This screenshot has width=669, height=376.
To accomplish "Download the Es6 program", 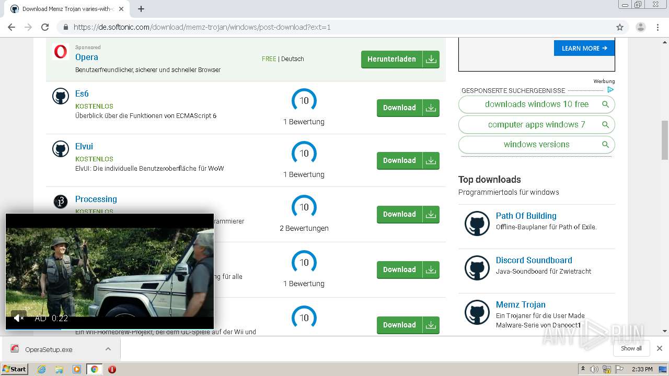I will (x=408, y=108).
